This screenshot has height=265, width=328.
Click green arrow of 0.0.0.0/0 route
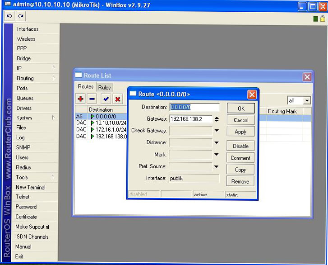[92, 116]
